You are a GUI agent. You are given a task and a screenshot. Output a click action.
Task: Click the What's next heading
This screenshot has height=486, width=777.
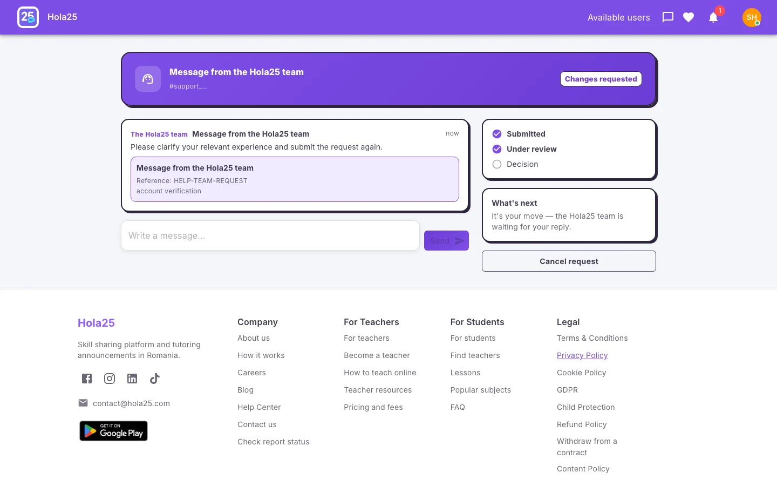pyautogui.click(x=514, y=203)
